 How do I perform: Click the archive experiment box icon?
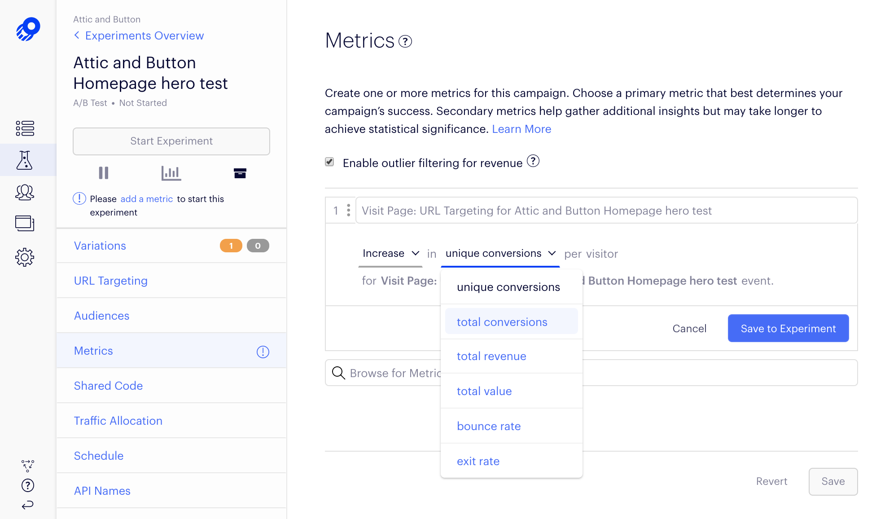point(240,173)
